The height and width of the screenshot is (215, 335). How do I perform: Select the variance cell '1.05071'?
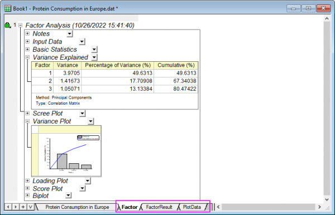tap(68, 89)
